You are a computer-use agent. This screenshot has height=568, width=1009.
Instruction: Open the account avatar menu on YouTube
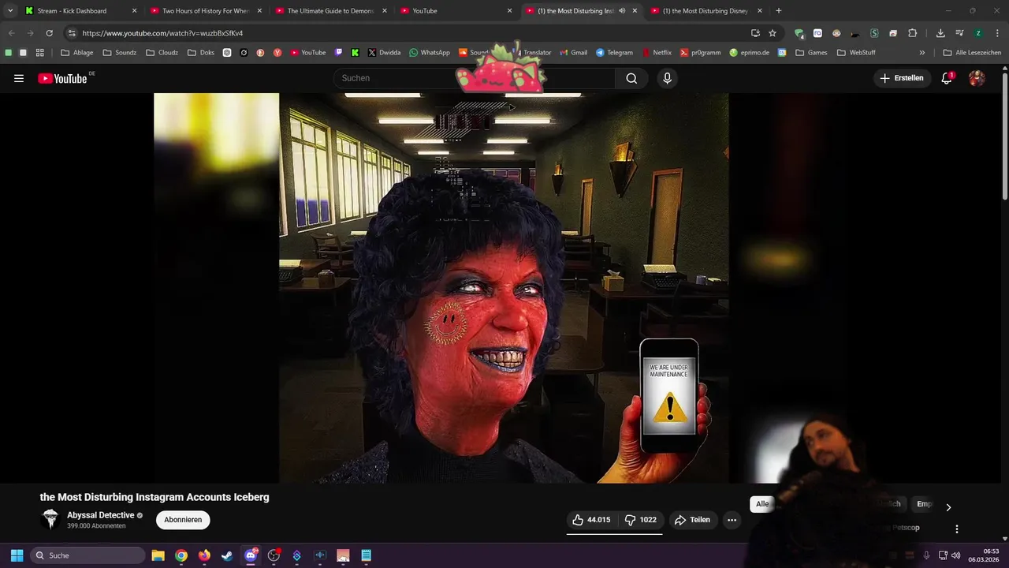tap(977, 78)
